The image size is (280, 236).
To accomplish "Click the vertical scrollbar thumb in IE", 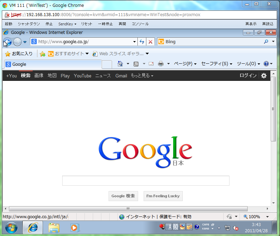I will pos(273,109).
